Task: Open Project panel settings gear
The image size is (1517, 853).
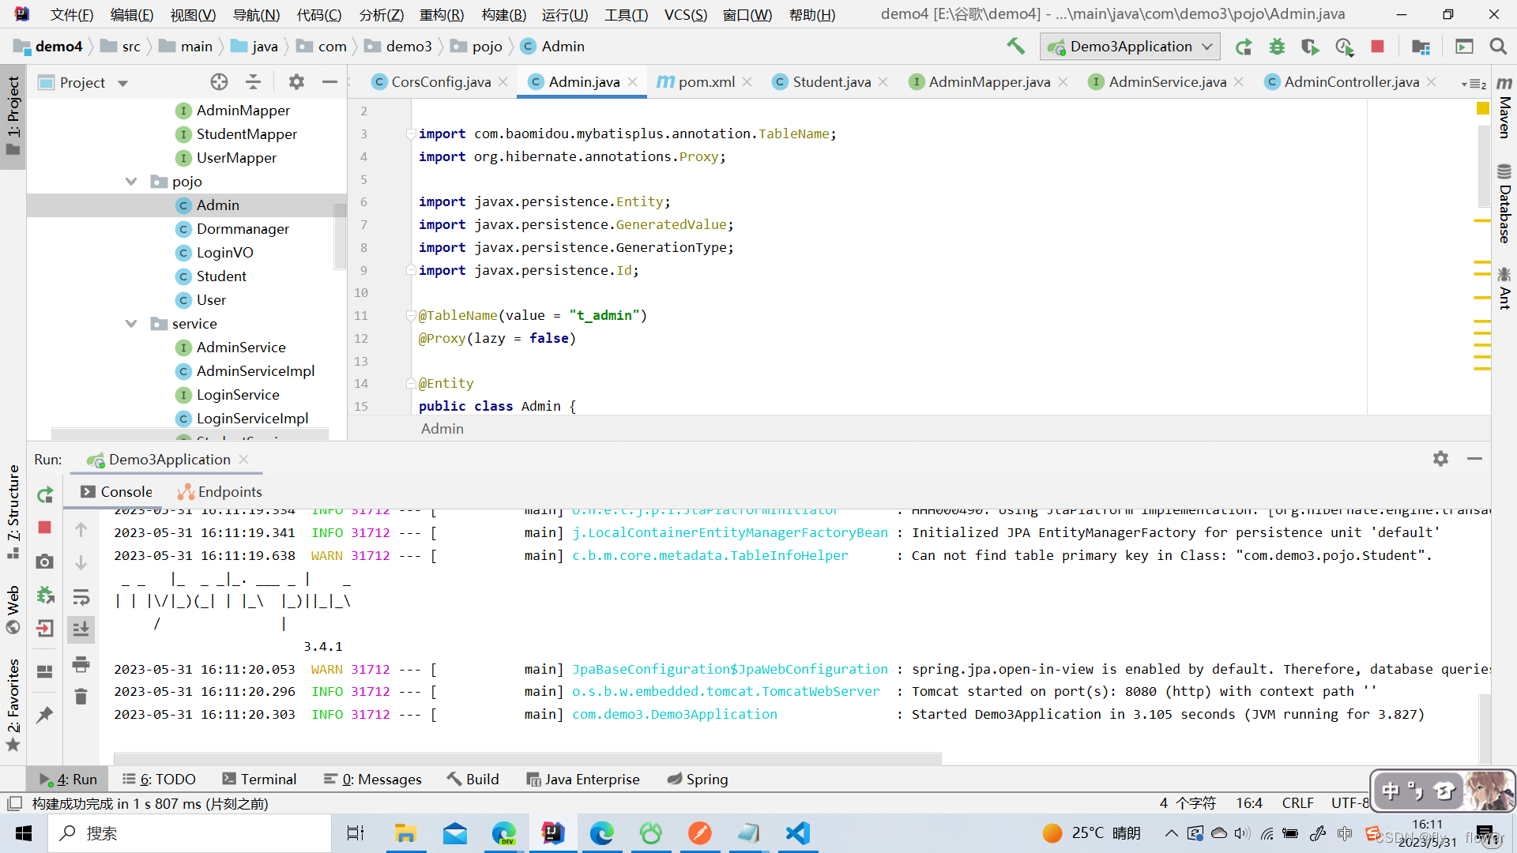Action: (x=296, y=81)
